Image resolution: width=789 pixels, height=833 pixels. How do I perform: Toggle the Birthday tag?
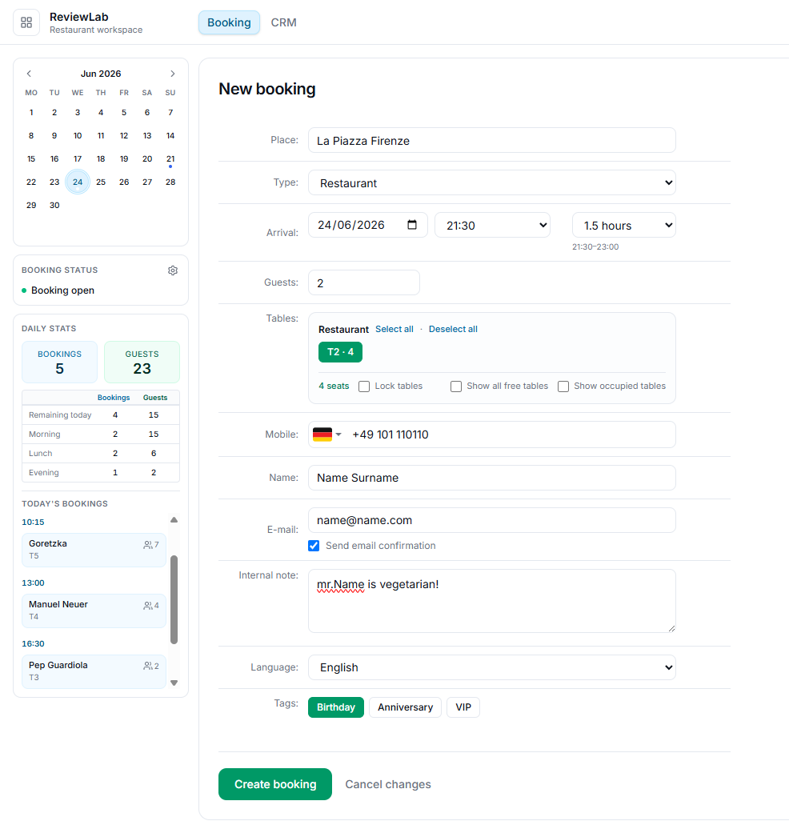[336, 707]
